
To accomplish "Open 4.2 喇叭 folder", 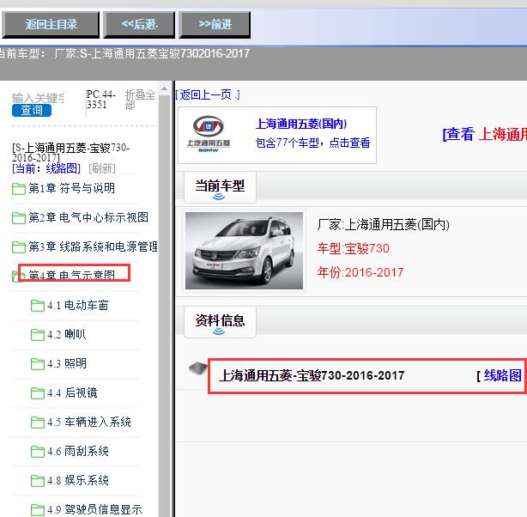I will 67,335.
